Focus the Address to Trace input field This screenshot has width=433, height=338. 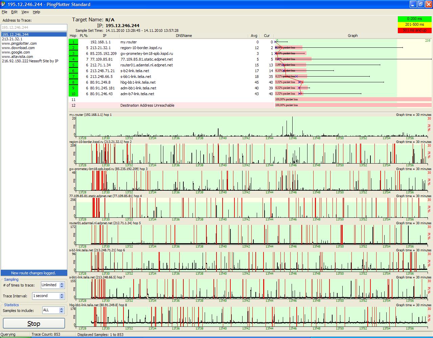tap(34, 27)
